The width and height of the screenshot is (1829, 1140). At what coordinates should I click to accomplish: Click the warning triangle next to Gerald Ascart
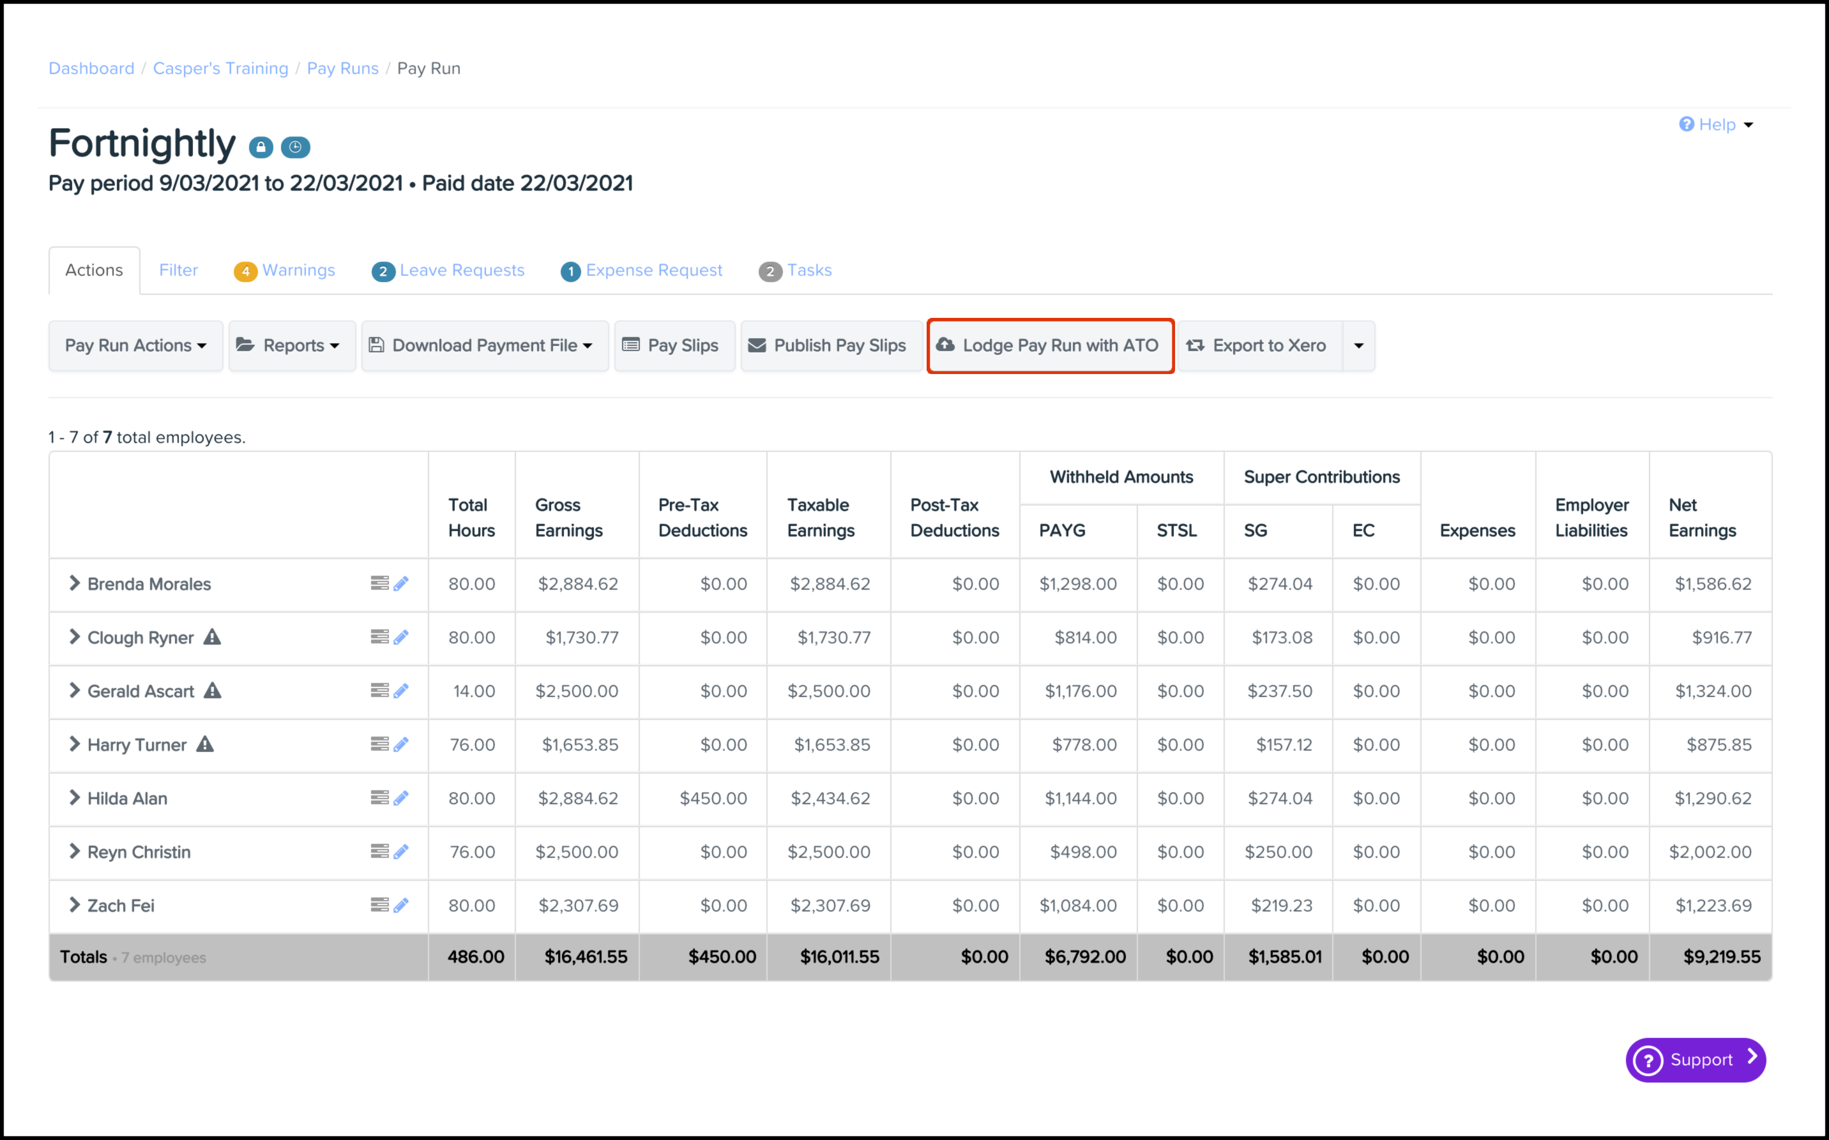click(213, 691)
